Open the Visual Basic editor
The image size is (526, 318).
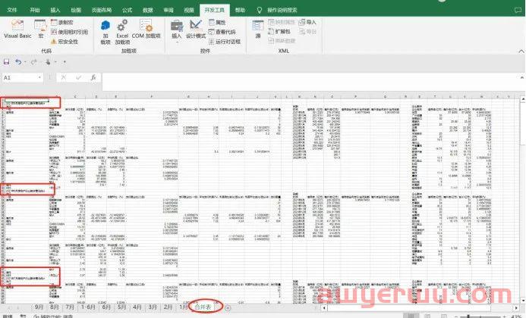coord(17,29)
